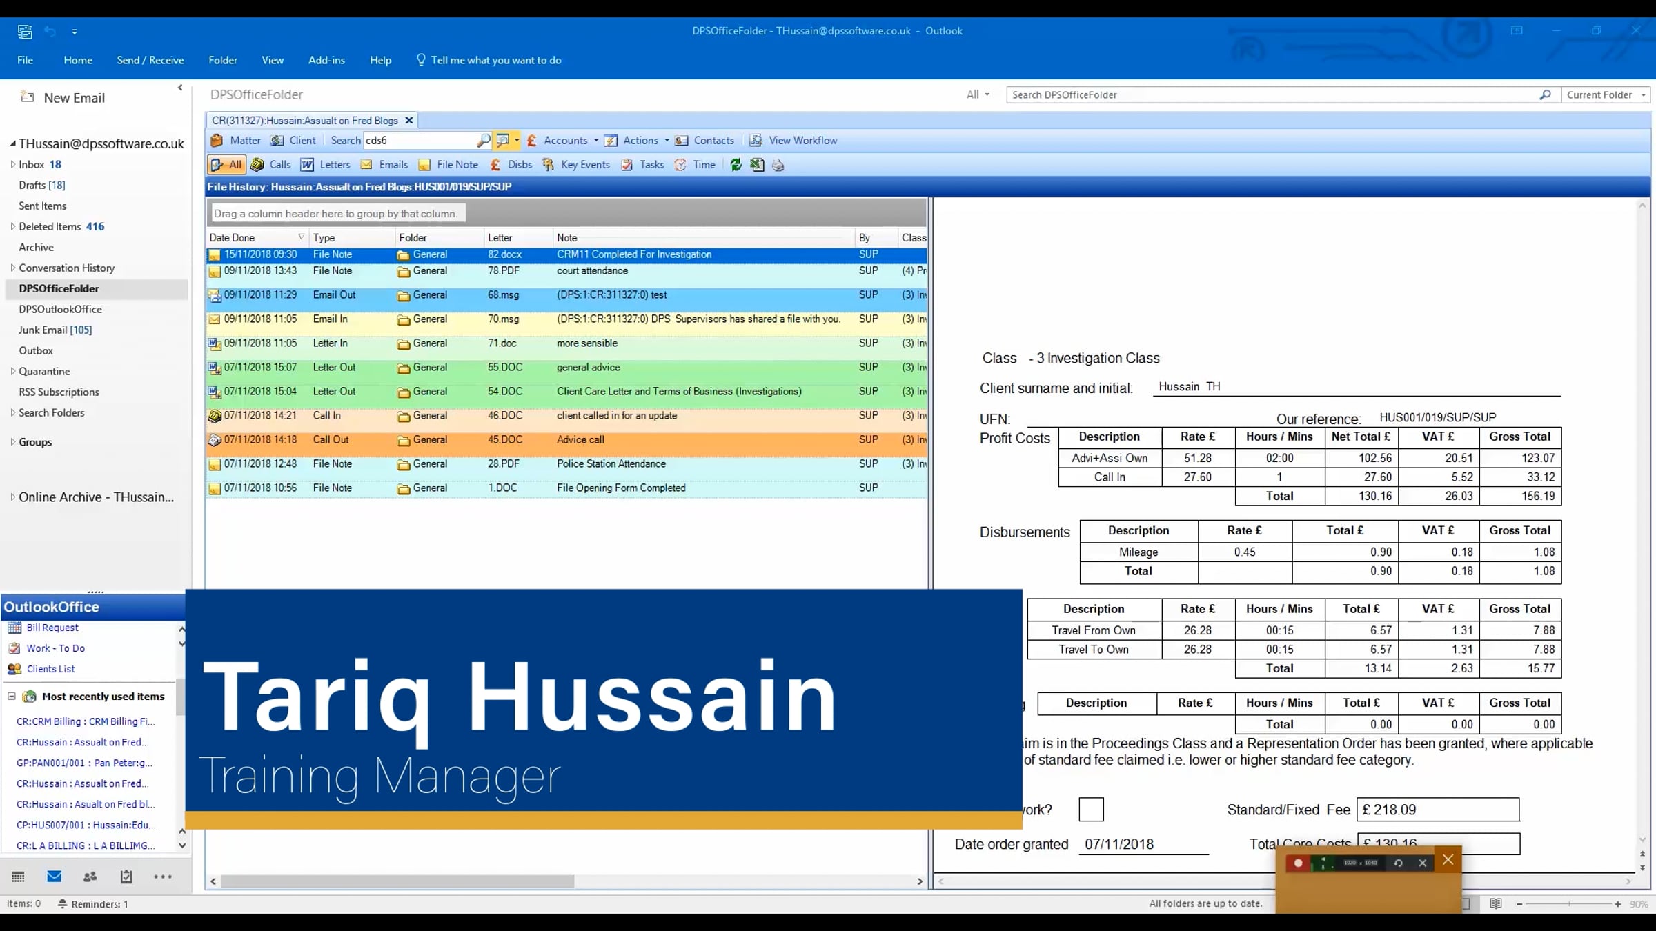Collapse the Most recently used items group

point(12,697)
